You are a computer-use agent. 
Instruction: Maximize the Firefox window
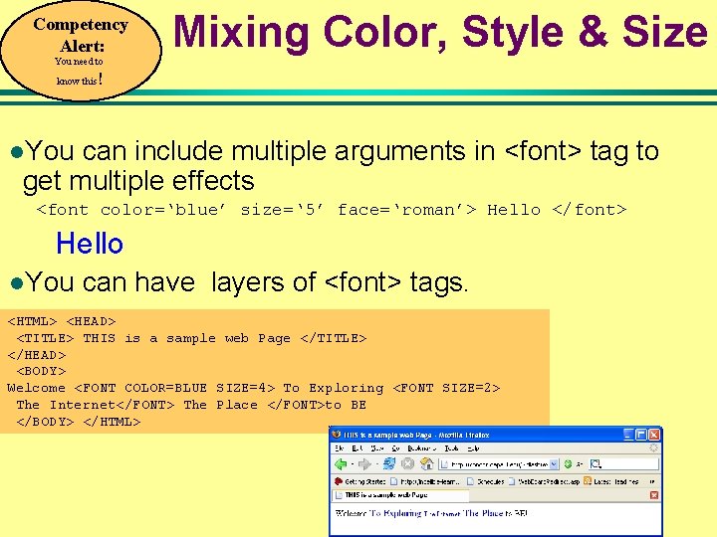[x=641, y=435]
